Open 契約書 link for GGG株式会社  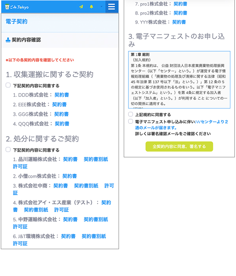61,114
